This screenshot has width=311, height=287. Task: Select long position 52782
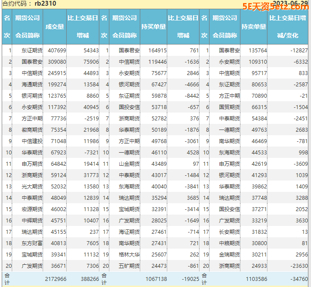pos(159,118)
